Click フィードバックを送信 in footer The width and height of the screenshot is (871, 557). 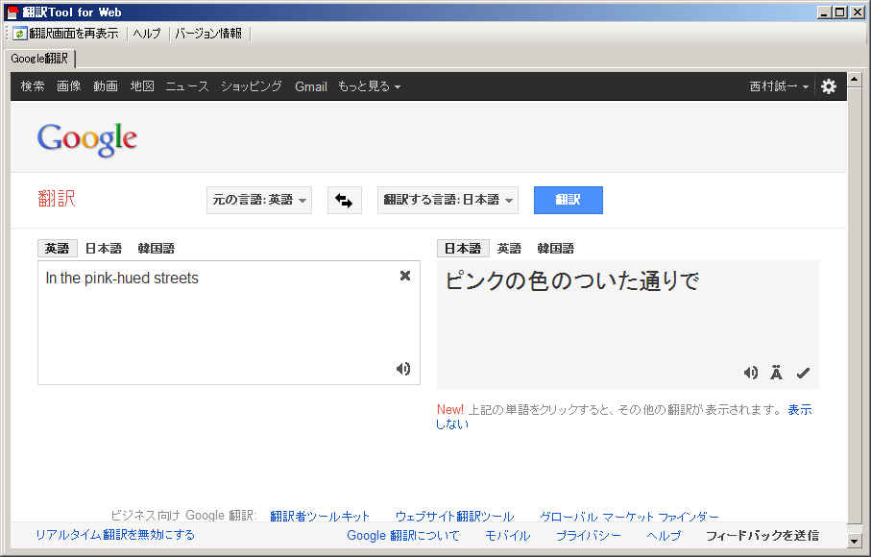[762, 535]
